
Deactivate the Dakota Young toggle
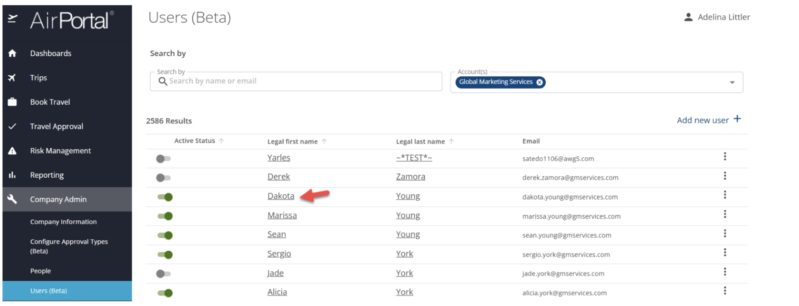click(x=165, y=197)
